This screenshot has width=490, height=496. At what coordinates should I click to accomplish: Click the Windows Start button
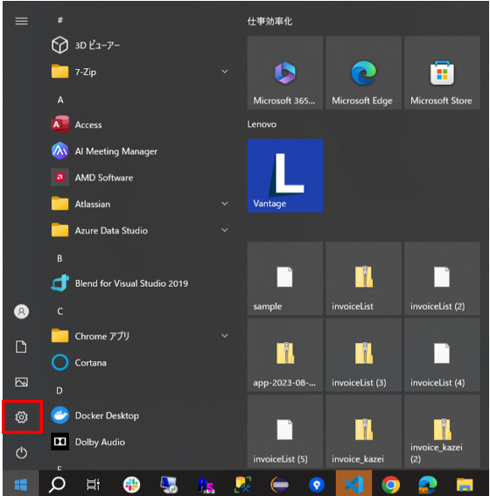click(x=21, y=485)
